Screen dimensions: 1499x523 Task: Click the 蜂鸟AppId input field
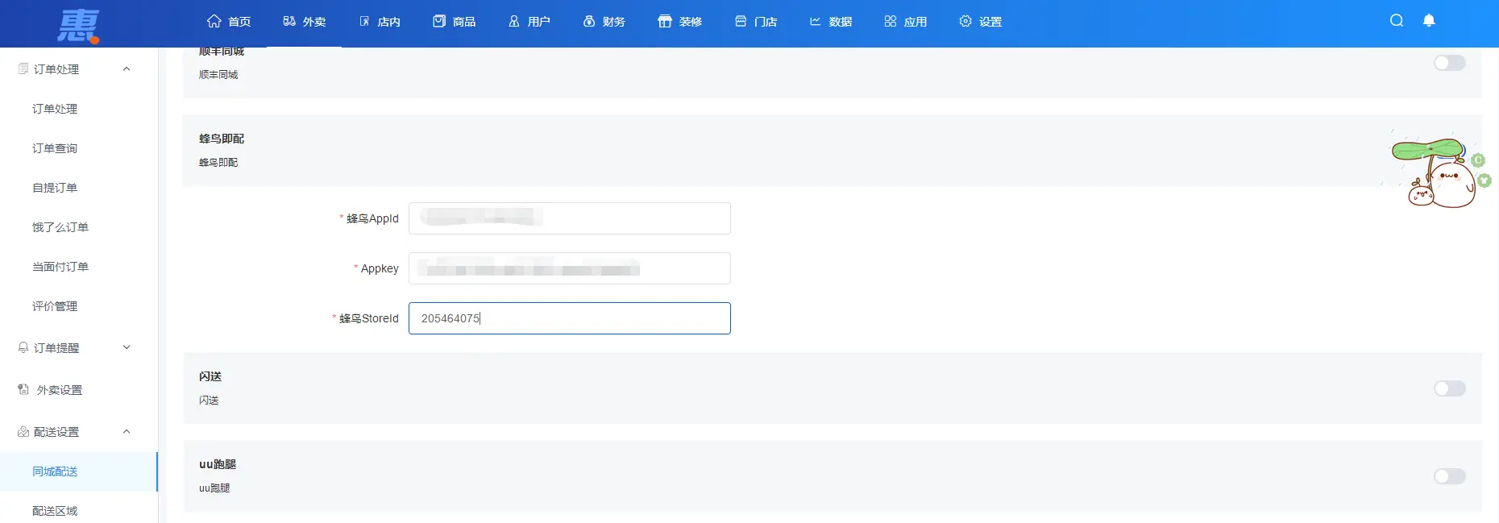point(569,218)
